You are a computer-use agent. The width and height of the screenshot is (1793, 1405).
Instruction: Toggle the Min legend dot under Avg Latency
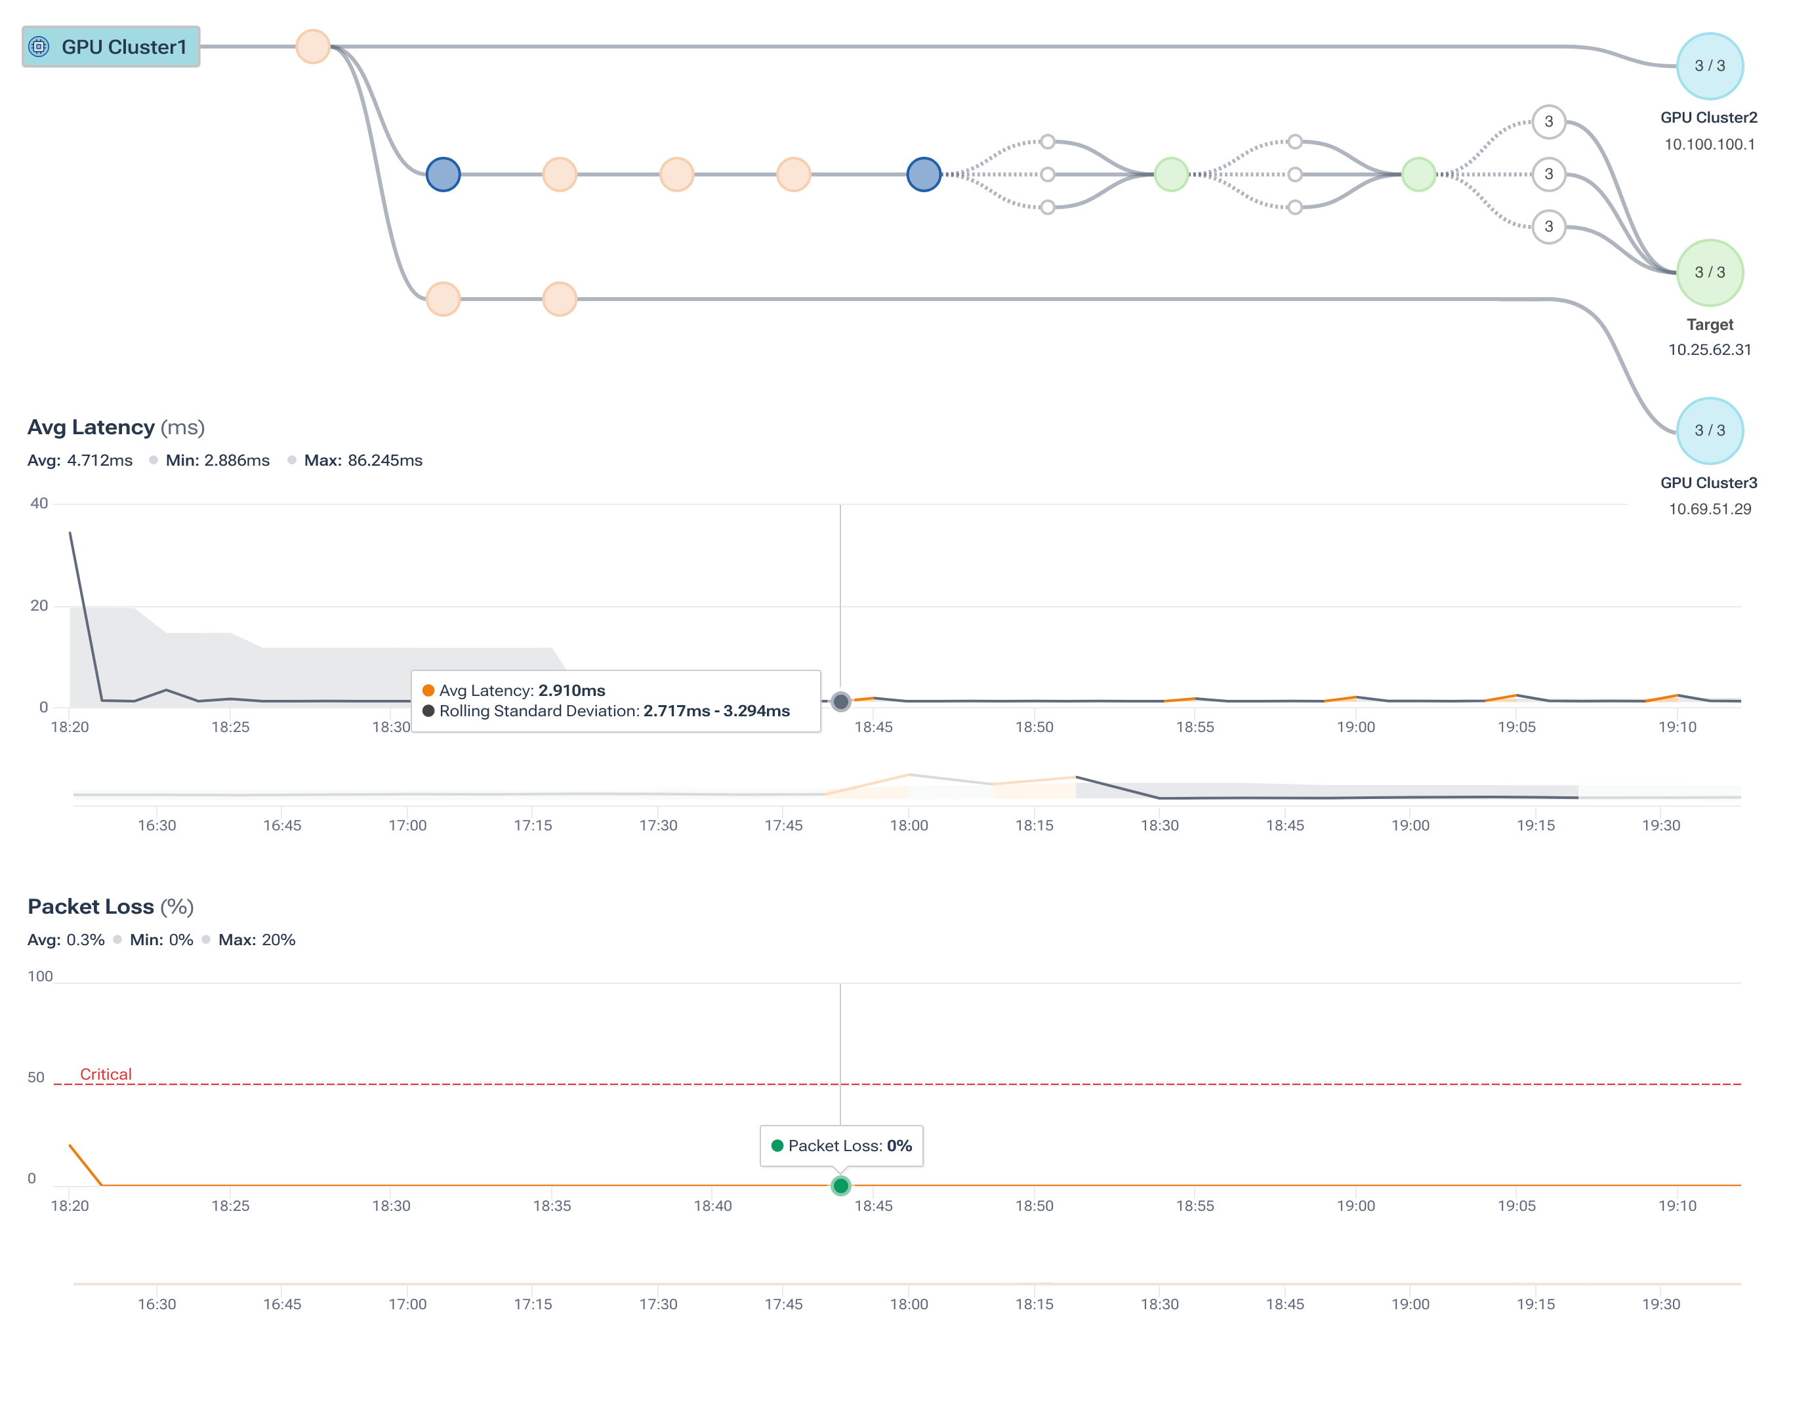point(153,460)
